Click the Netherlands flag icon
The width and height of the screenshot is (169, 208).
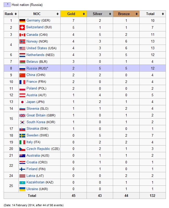click(22, 55)
